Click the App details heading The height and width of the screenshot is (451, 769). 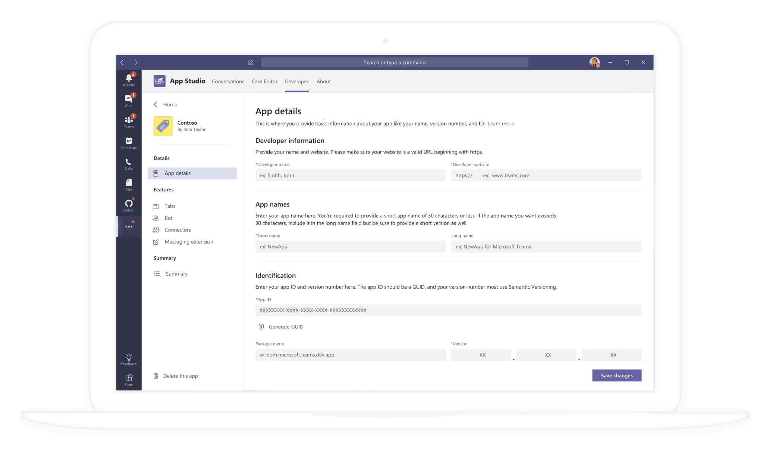coord(278,111)
